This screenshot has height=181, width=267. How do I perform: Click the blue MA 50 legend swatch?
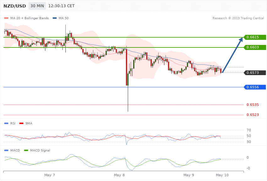pos(55,18)
